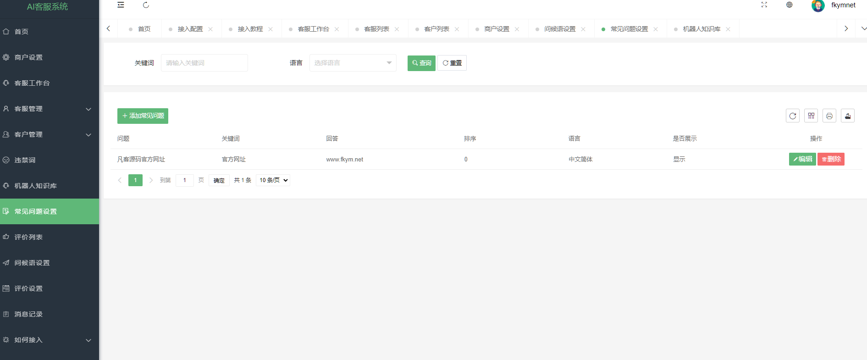The height and width of the screenshot is (360, 867).
Task: Delete the 凡客源码官方网址 row
Action: 831,159
